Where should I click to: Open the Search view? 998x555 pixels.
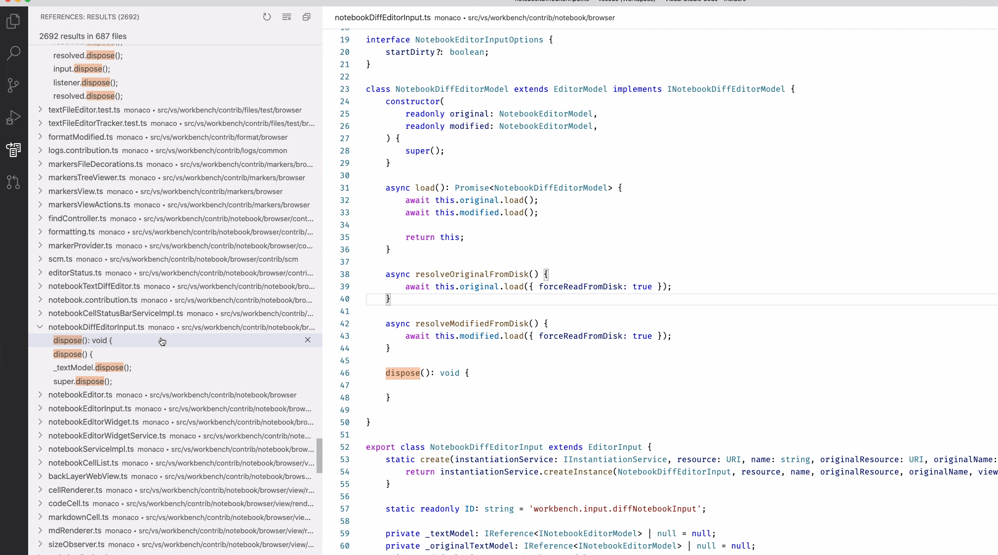pos(13,52)
